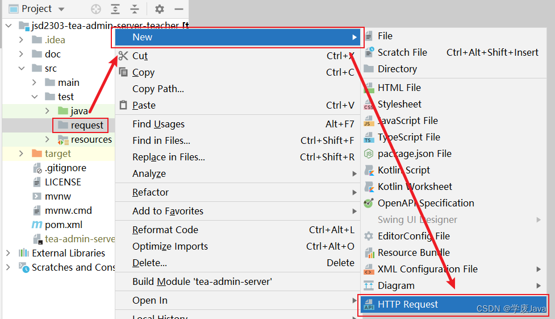This screenshot has height=319, width=555.
Task: Choose Delete... from context menu
Action: (237, 263)
